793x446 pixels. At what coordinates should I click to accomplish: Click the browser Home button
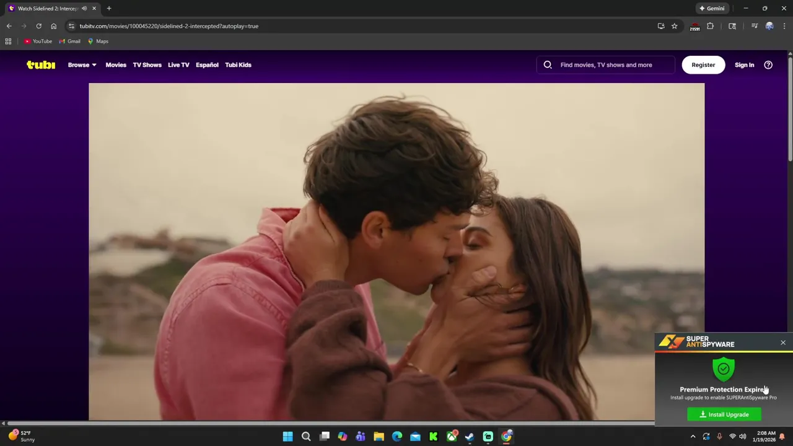click(54, 26)
